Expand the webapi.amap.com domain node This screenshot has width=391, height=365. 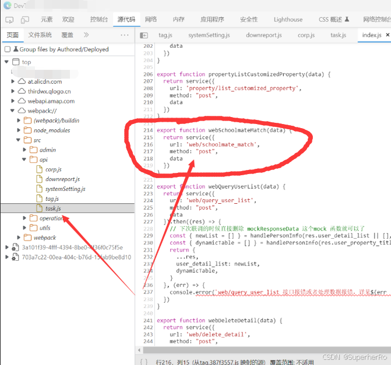[x=13, y=101]
